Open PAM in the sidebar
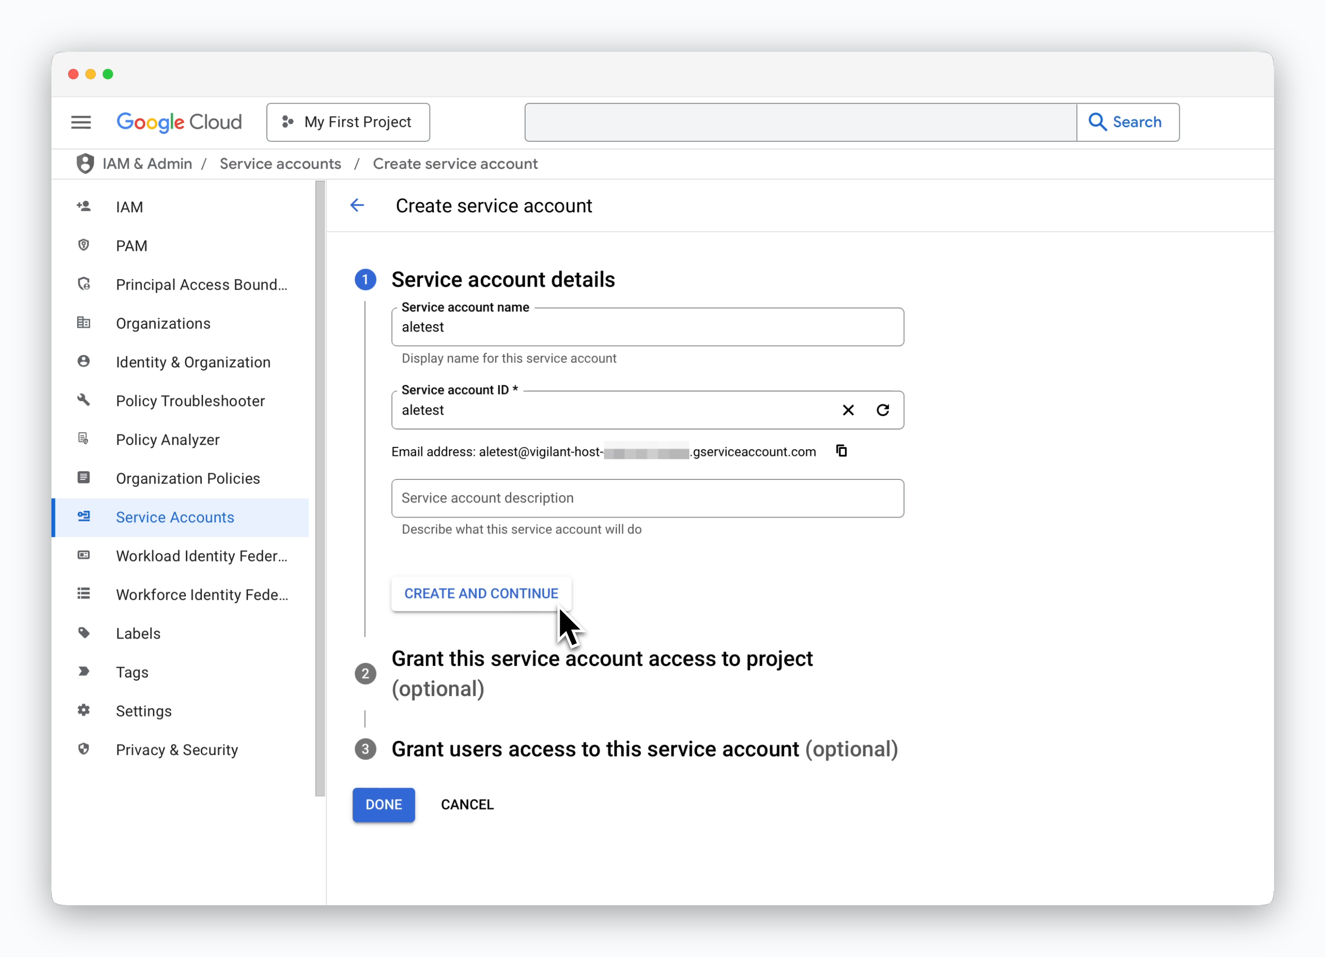The image size is (1325, 957). pos(180,245)
